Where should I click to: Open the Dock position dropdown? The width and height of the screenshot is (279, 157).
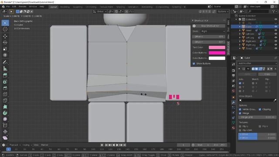[213, 31]
